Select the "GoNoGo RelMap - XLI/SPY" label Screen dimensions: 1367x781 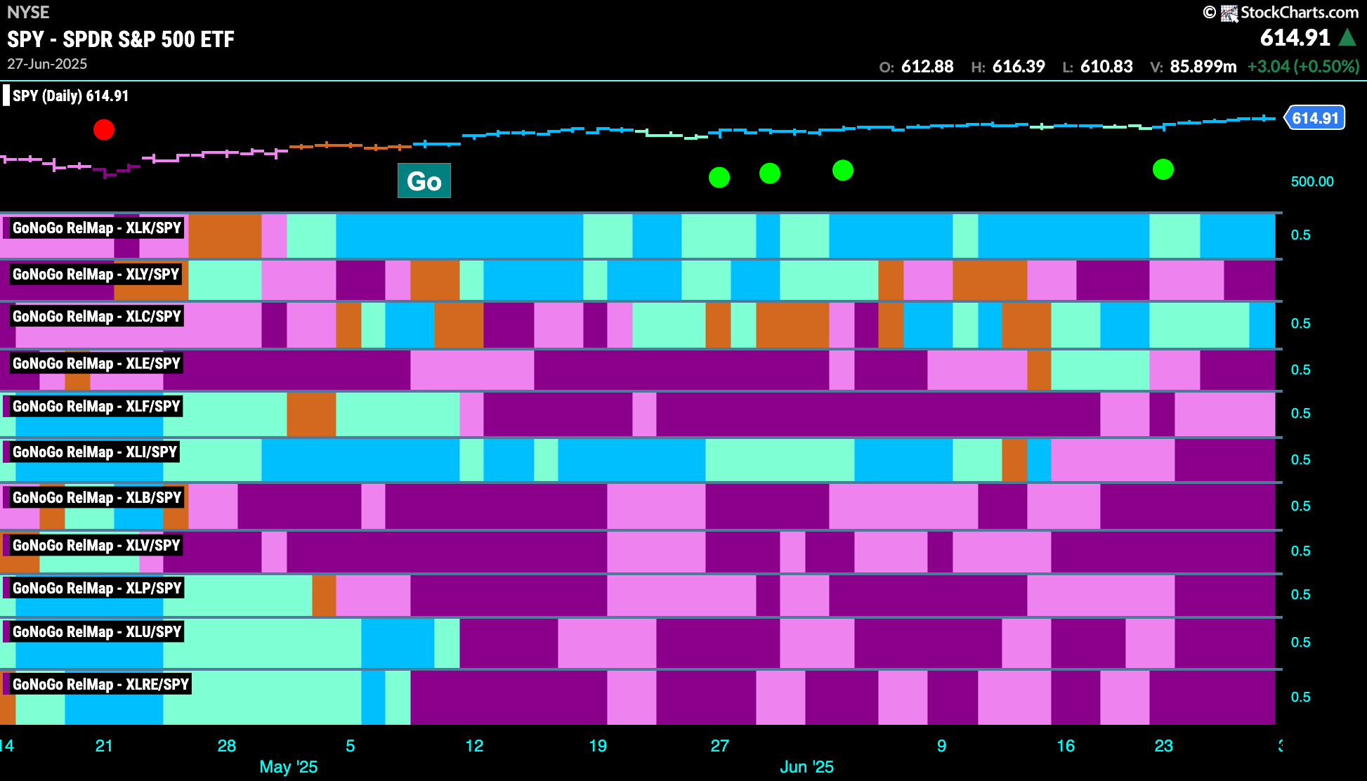(x=95, y=452)
